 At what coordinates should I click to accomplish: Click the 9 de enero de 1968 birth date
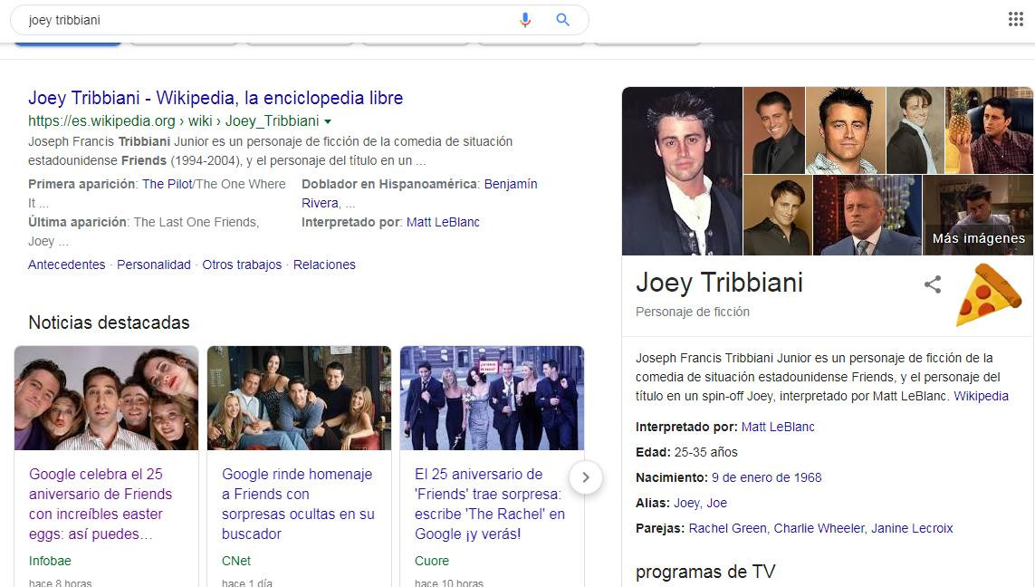tap(766, 477)
